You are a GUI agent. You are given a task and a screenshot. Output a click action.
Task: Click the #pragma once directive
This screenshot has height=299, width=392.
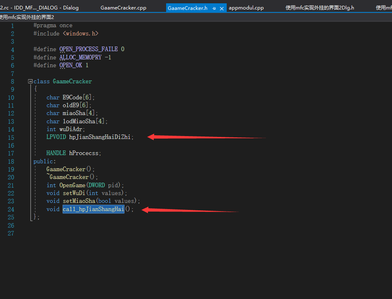(x=53, y=26)
